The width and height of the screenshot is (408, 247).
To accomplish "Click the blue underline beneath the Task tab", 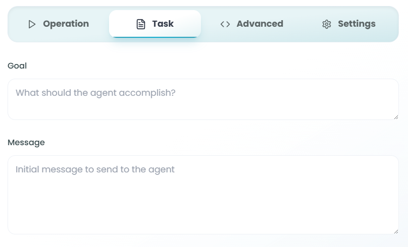I will pos(155,37).
